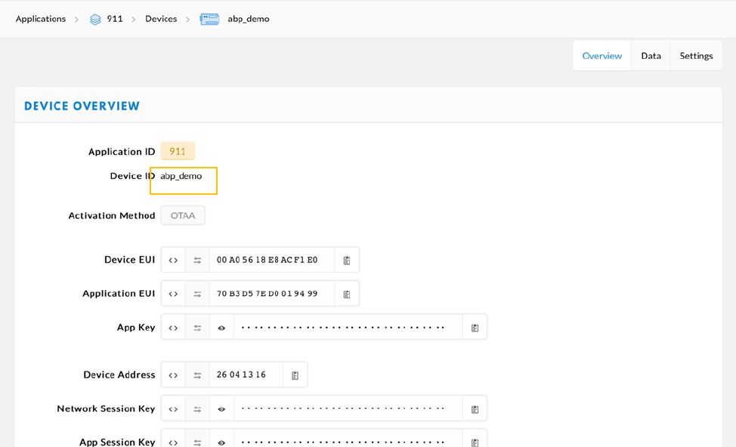Unhide the App Session Key value
736x447 pixels.
tap(221, 442)
